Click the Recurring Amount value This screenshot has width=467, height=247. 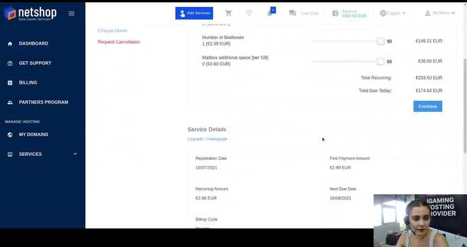click(x=206, y=198)
